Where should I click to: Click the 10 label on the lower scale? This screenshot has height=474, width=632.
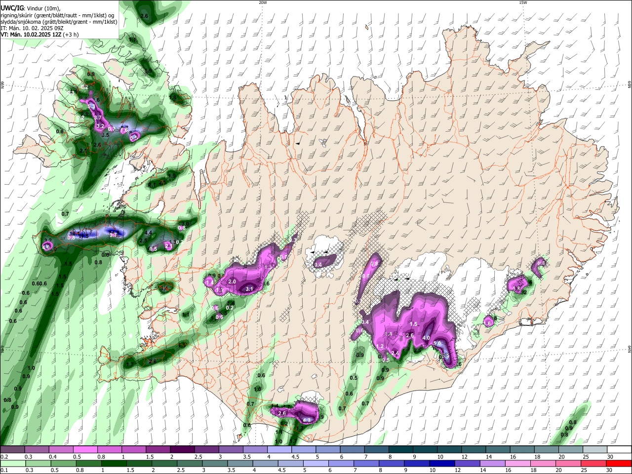(433, 471)
